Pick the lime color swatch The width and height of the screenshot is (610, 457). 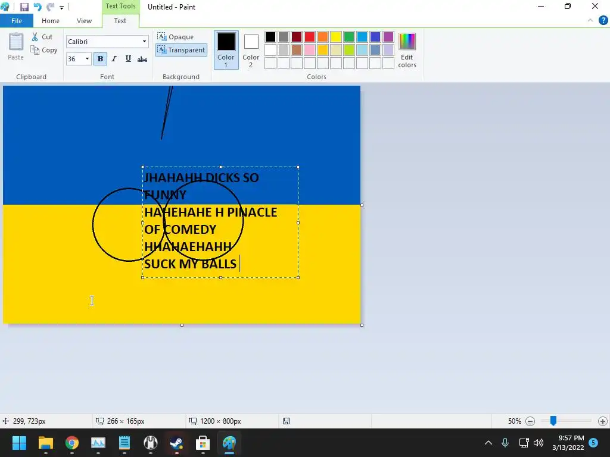pos(349,50)
